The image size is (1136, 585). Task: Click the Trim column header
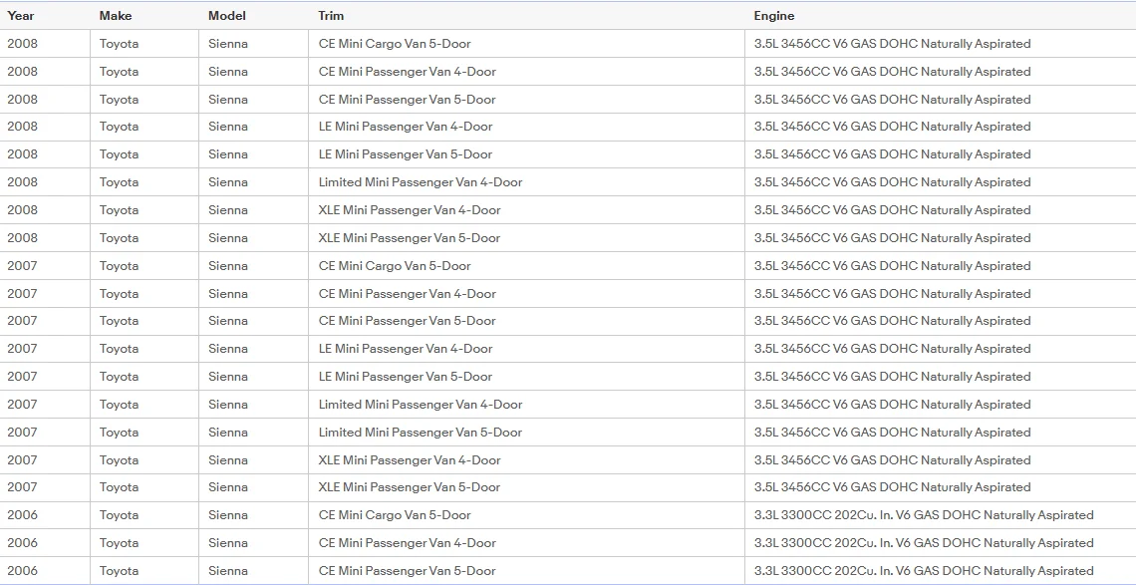click(x=331, y=15)
